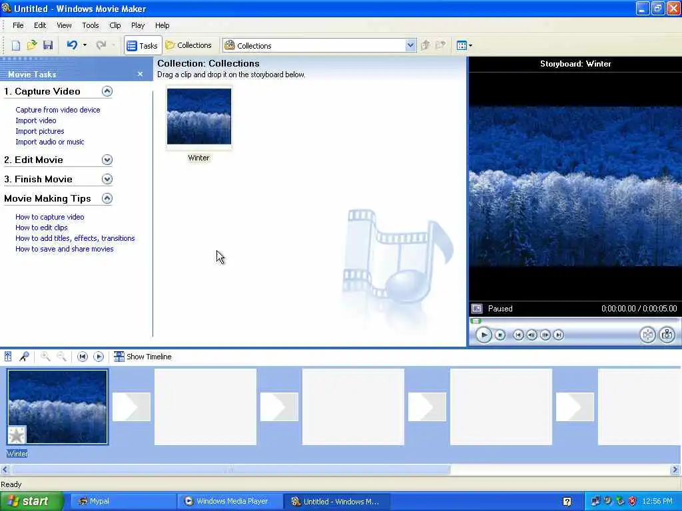Collapse the Movie Making Tips section
The image size is (682, 511).
click(107, 198)
